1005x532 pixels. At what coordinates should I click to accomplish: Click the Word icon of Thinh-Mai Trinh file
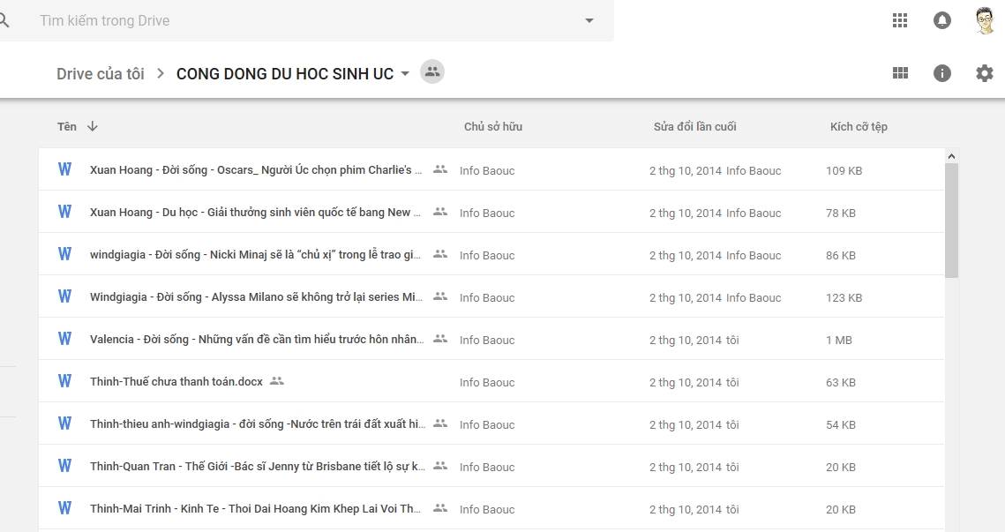[64, 507]
